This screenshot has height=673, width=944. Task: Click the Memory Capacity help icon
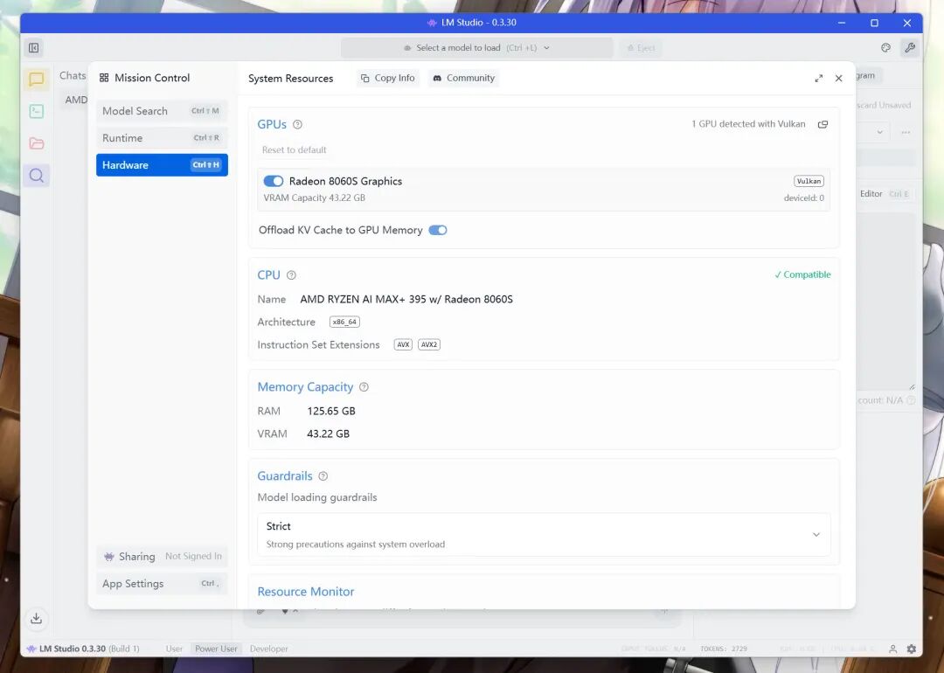click(x=364, y=387)
